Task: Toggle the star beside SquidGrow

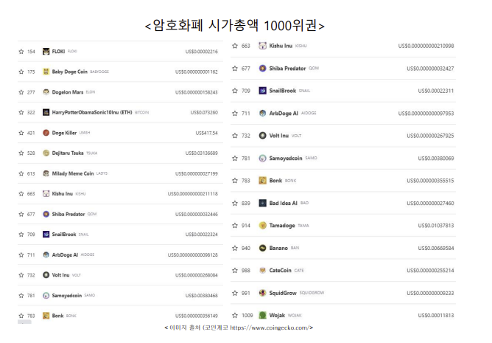Action: coord(235,293)
